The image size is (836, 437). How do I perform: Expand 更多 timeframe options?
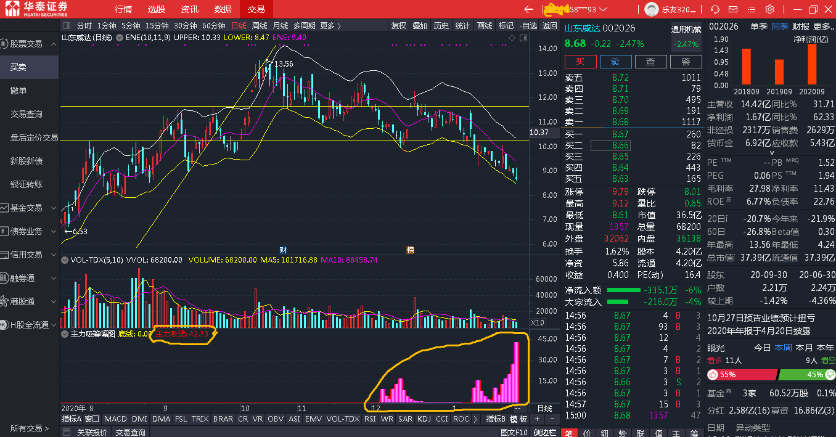(330, 26)
